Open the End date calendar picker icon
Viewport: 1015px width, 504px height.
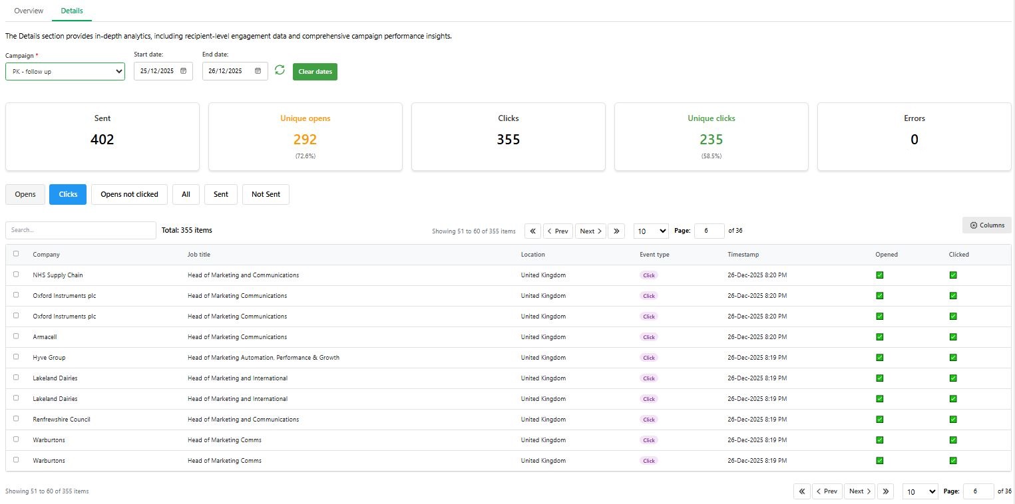tap(258, 71)
